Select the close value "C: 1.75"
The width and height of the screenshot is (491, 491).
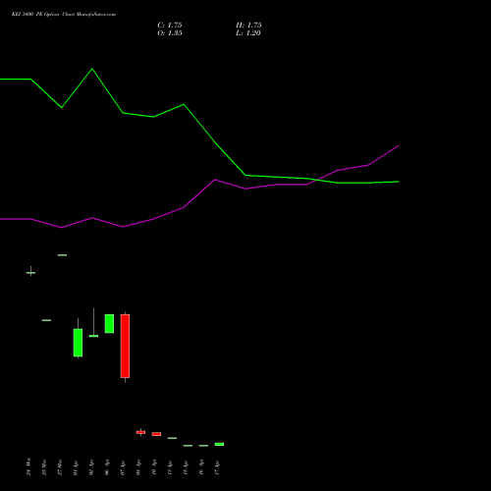170,26
